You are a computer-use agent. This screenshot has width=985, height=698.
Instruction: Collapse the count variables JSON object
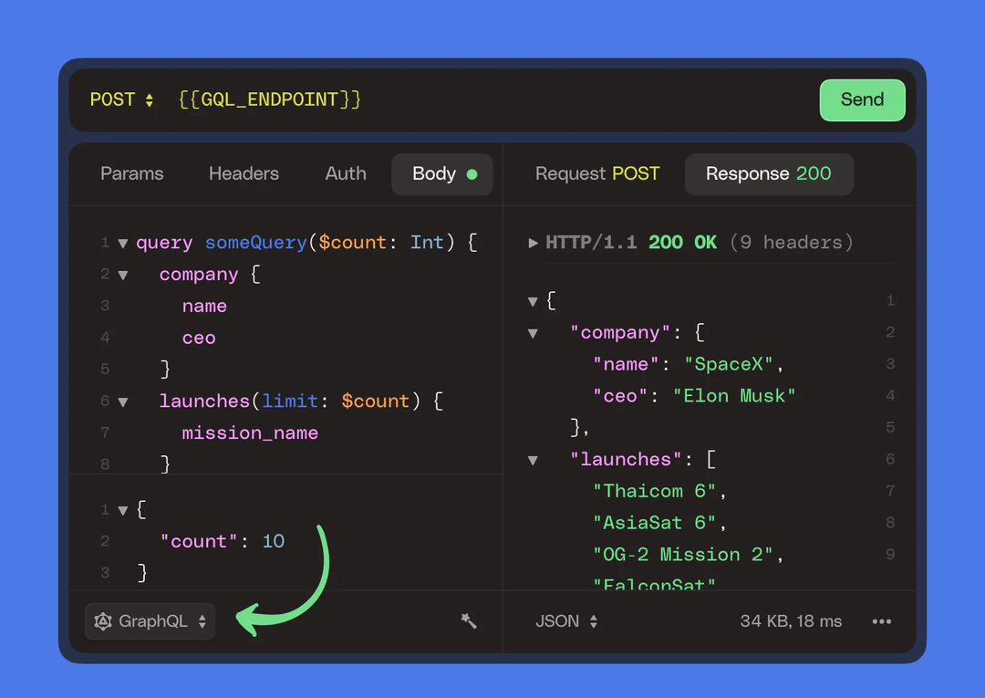tap(122, 509)
